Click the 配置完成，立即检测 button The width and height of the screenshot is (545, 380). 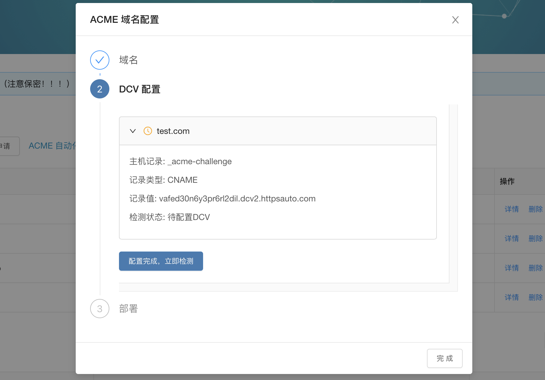[x=161, y=261]
